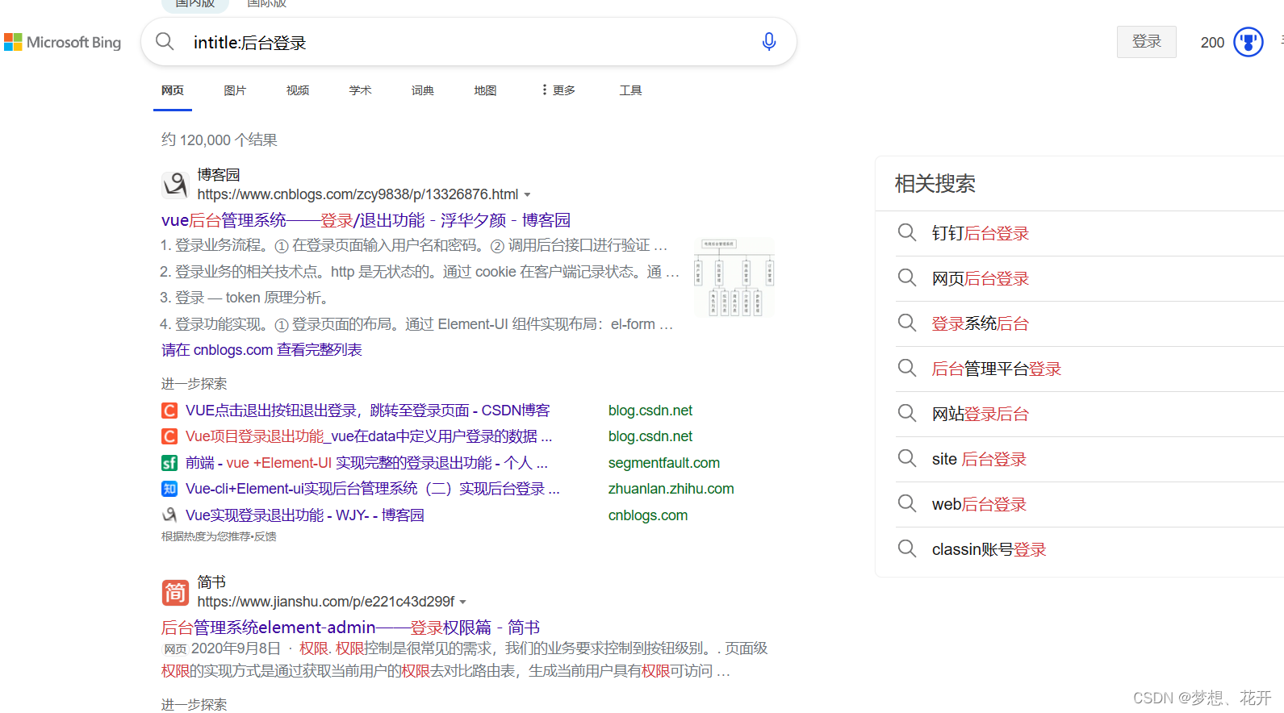The height and width of the screenshot is (713, 1284).
Task: Click related search 网页后台登录
Action: click(981, 278)
